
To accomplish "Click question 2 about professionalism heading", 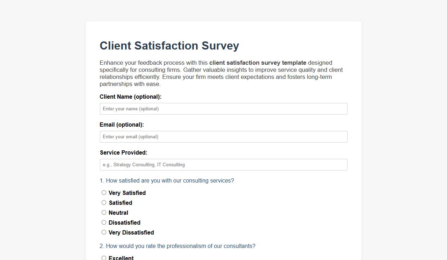I will 178,246.
